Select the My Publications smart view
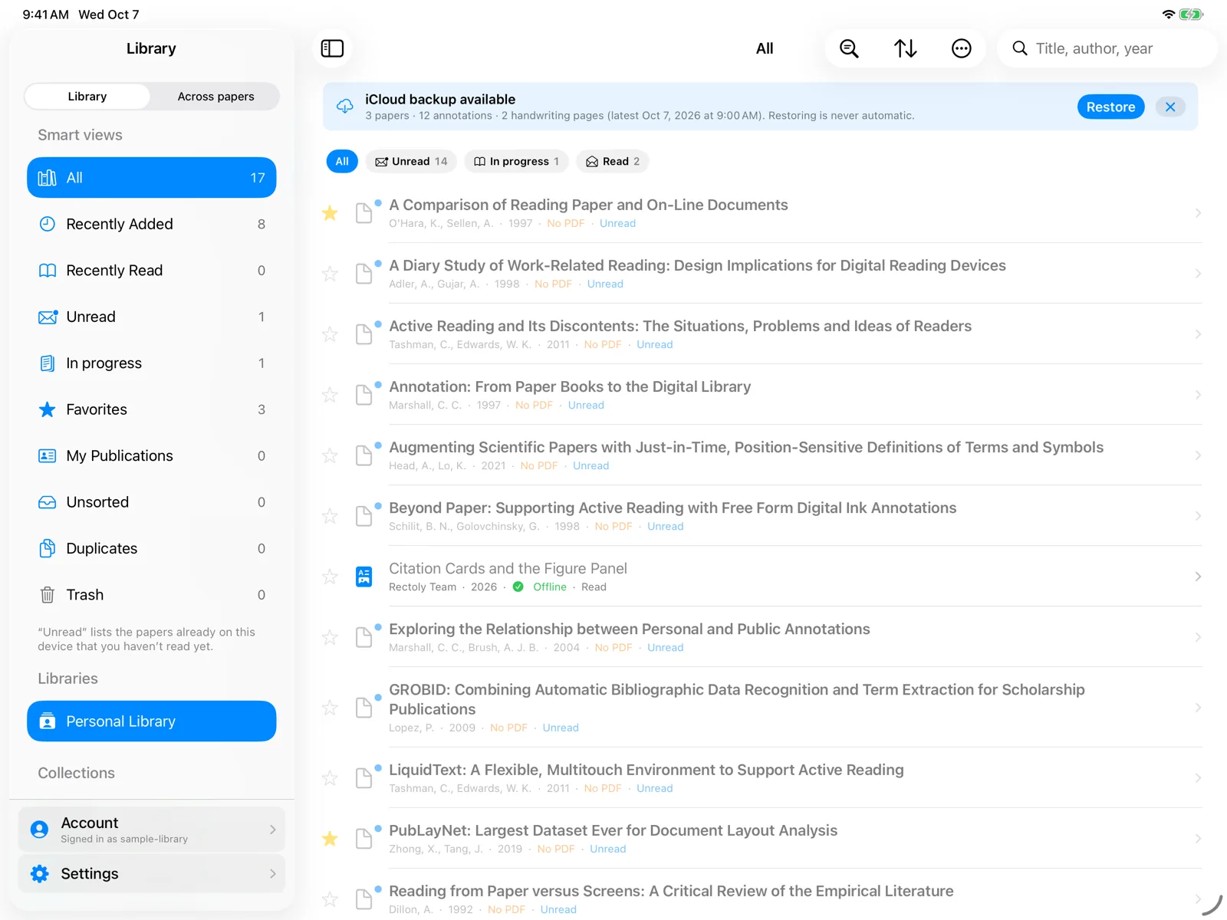 [x=152, y=455]
